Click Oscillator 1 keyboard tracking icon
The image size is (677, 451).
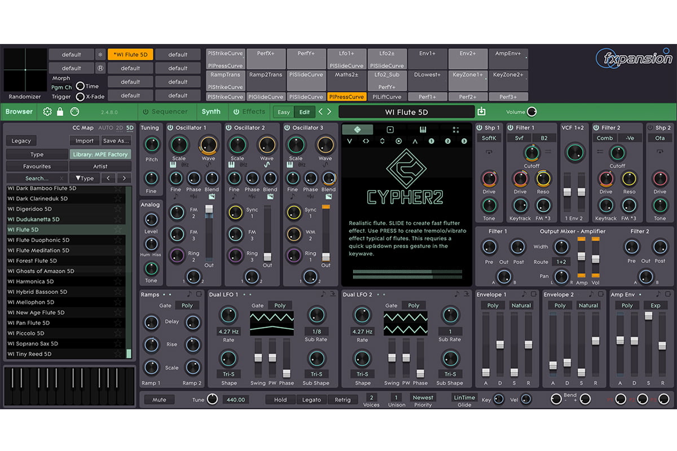point(173,165)
